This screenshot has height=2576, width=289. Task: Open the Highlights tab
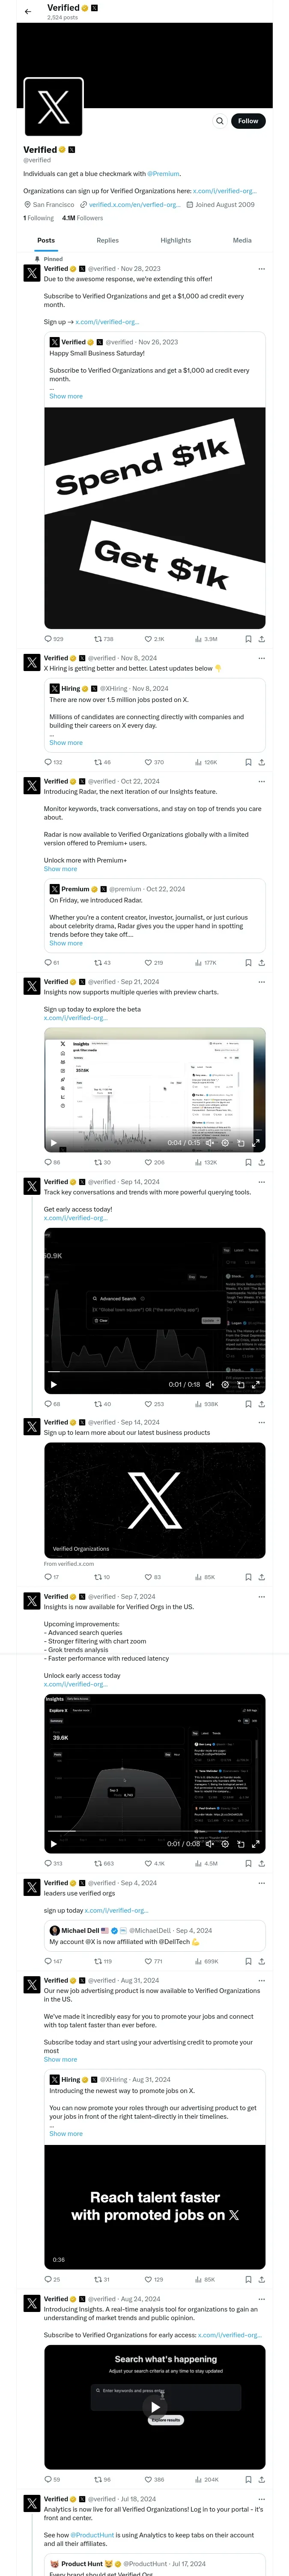tap(176, 240)
